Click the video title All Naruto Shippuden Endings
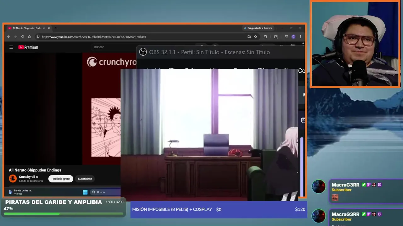 tap(35, 170)
